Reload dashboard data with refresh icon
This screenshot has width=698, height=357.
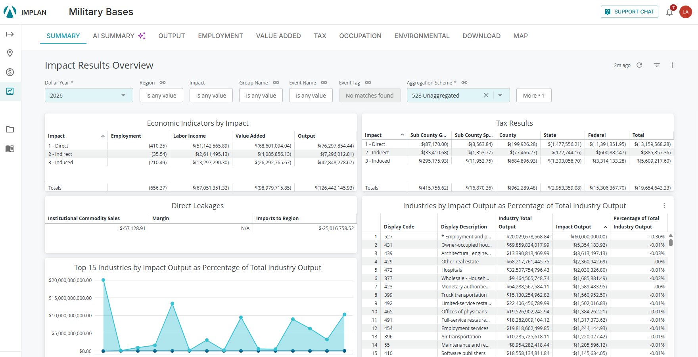639,65
